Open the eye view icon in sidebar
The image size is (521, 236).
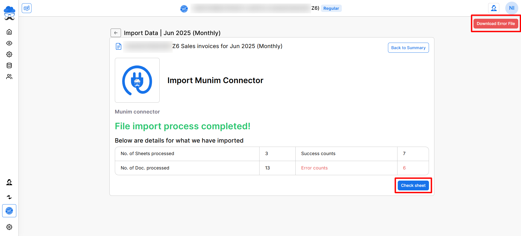pos(9,43)
